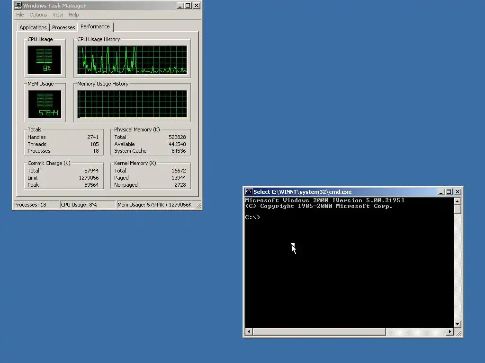485x363 pixels.
Task: Click the Available value 446540
Action: click(177, 144)
